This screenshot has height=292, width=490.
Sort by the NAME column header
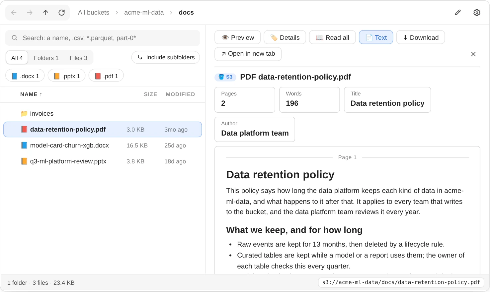tap(31, 94)
